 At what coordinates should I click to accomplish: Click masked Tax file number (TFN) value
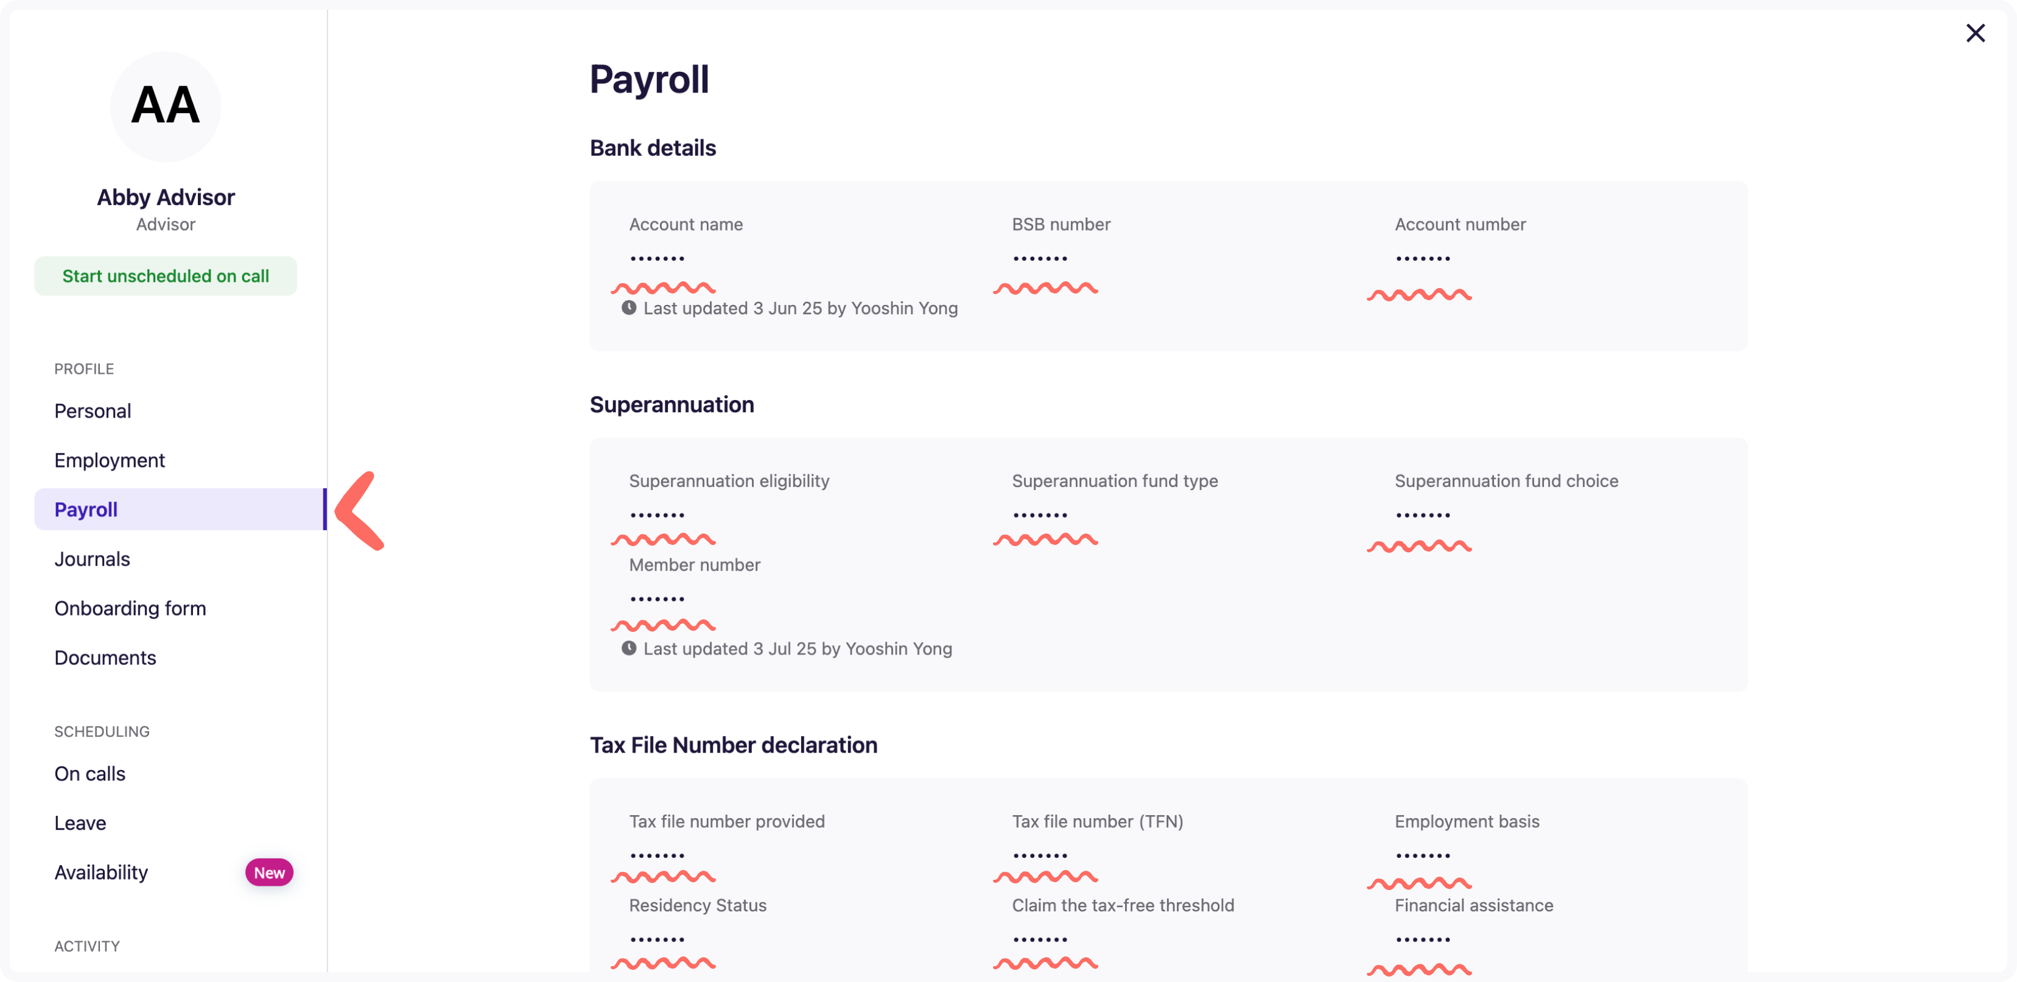[1039, 856]
